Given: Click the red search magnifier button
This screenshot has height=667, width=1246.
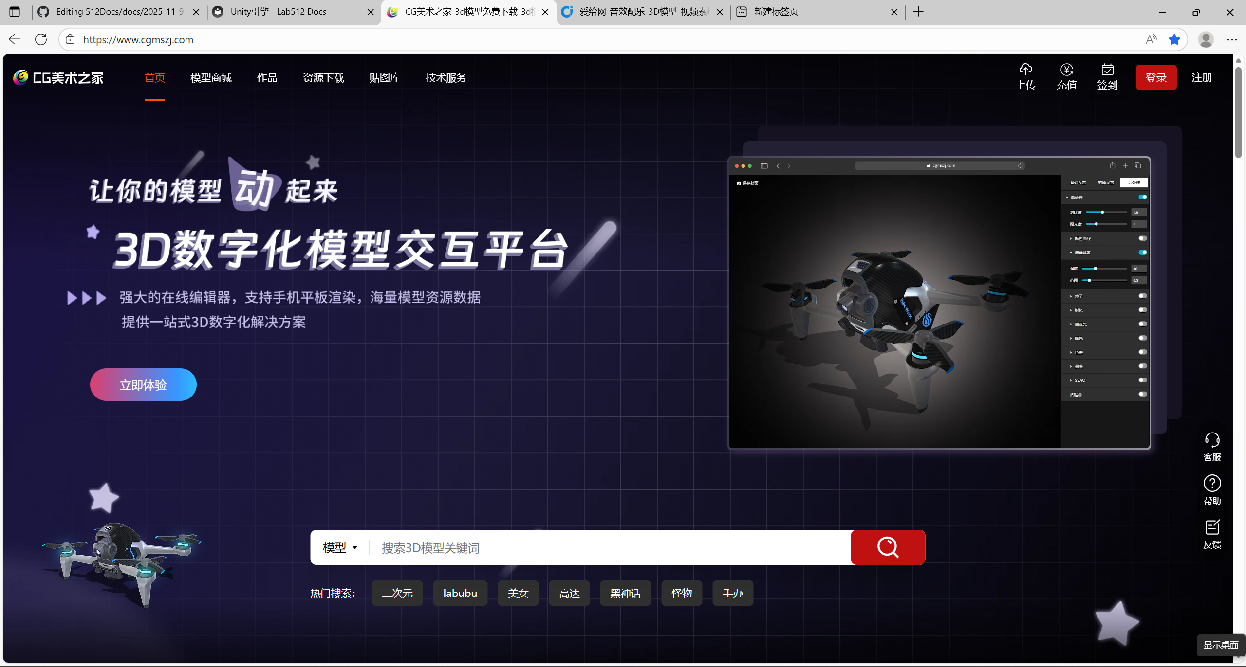Looking at the screenshot, I should 888,547.
